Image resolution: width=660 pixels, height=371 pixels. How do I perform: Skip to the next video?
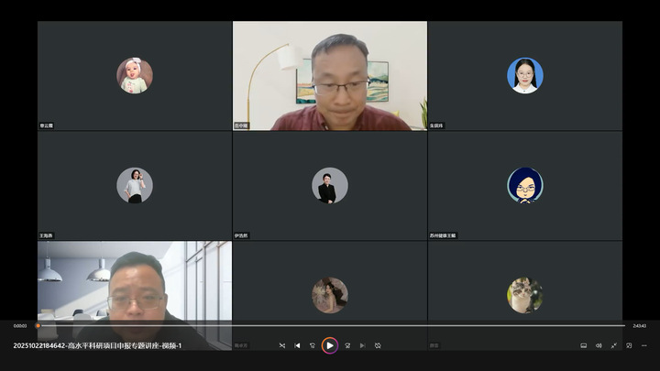[x=362, y=345]
